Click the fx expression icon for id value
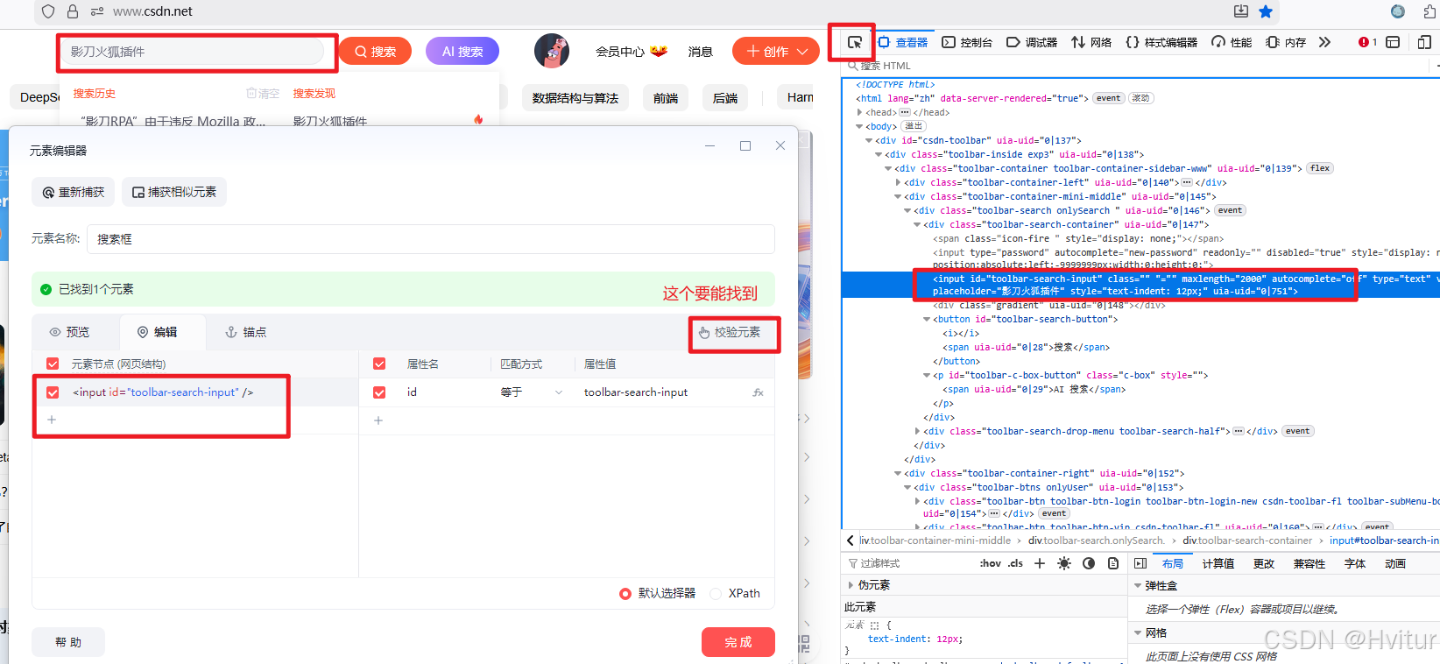1440x664 pixels. point(759,392)
